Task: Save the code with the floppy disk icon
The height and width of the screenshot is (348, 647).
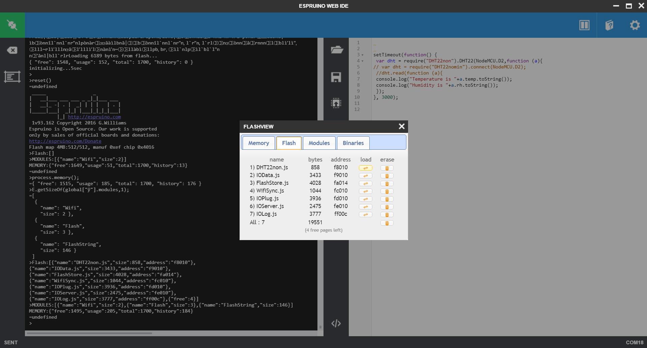Action: point(336,77)
